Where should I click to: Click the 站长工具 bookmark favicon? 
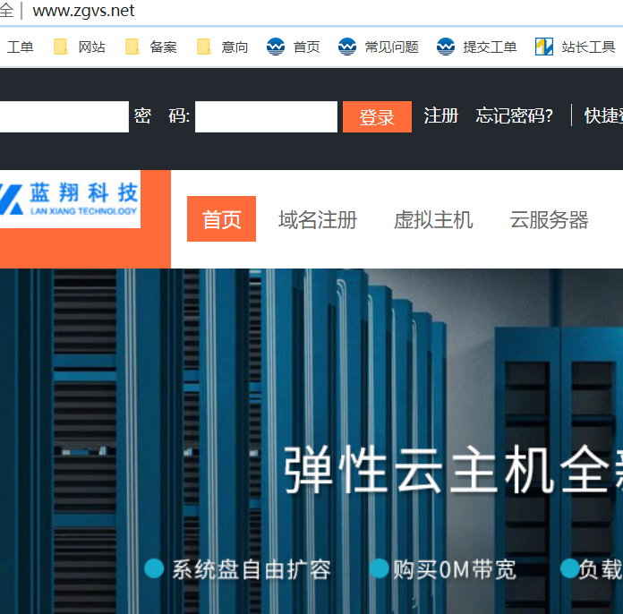tap(544, 47)
